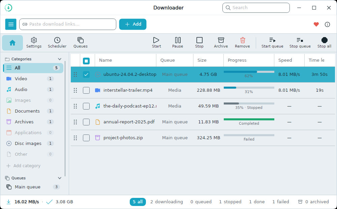
Task: Click the Downloader app logo
Action: coord(8,8)
